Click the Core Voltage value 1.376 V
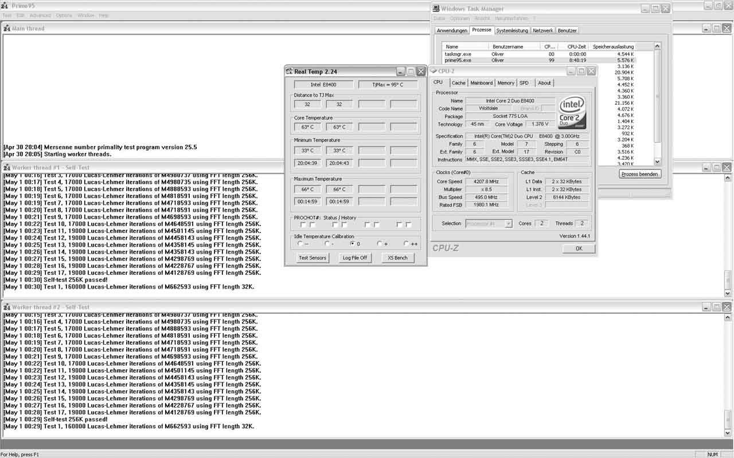 (x=539, y=124)
